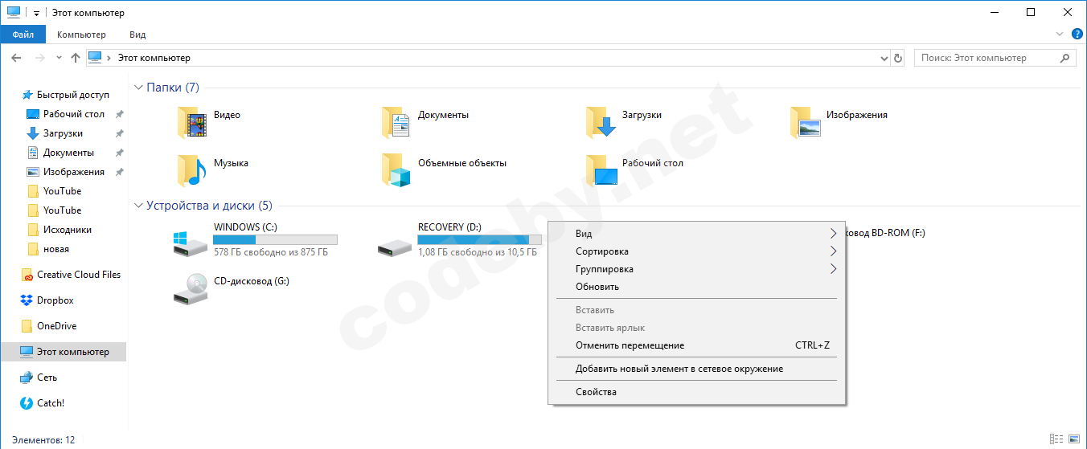
Task: Choose Добавить новый элемент в сетевое окружение
Action: click(x=696, y=369)
